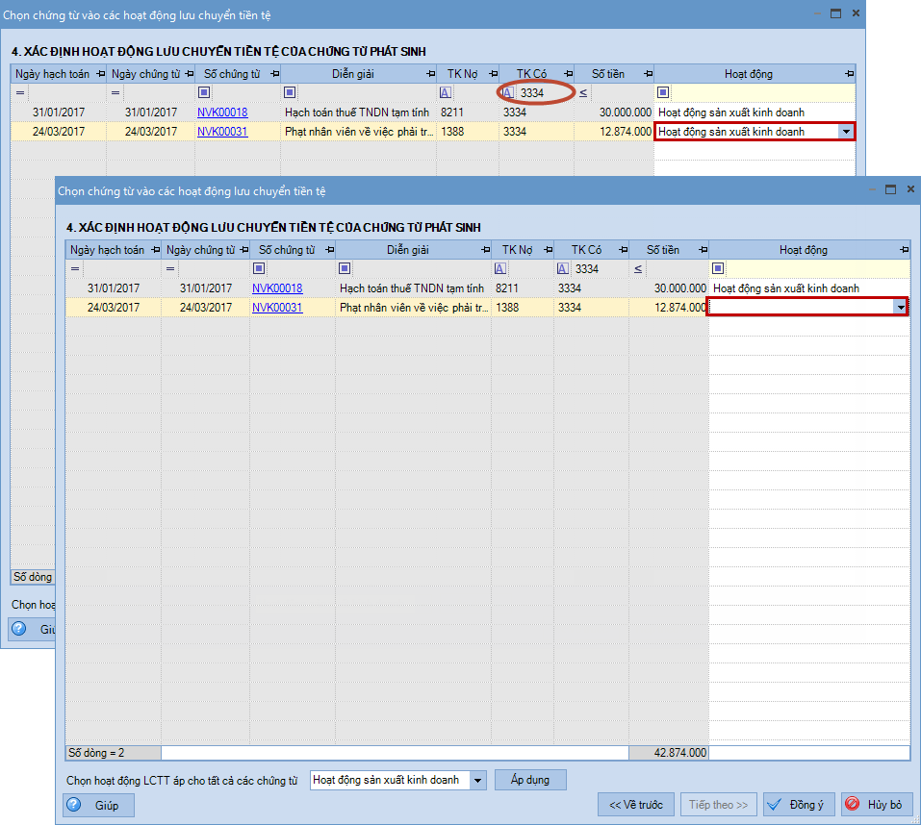Click filter operator icon beside circled 3334 value

tap(507, 93)
